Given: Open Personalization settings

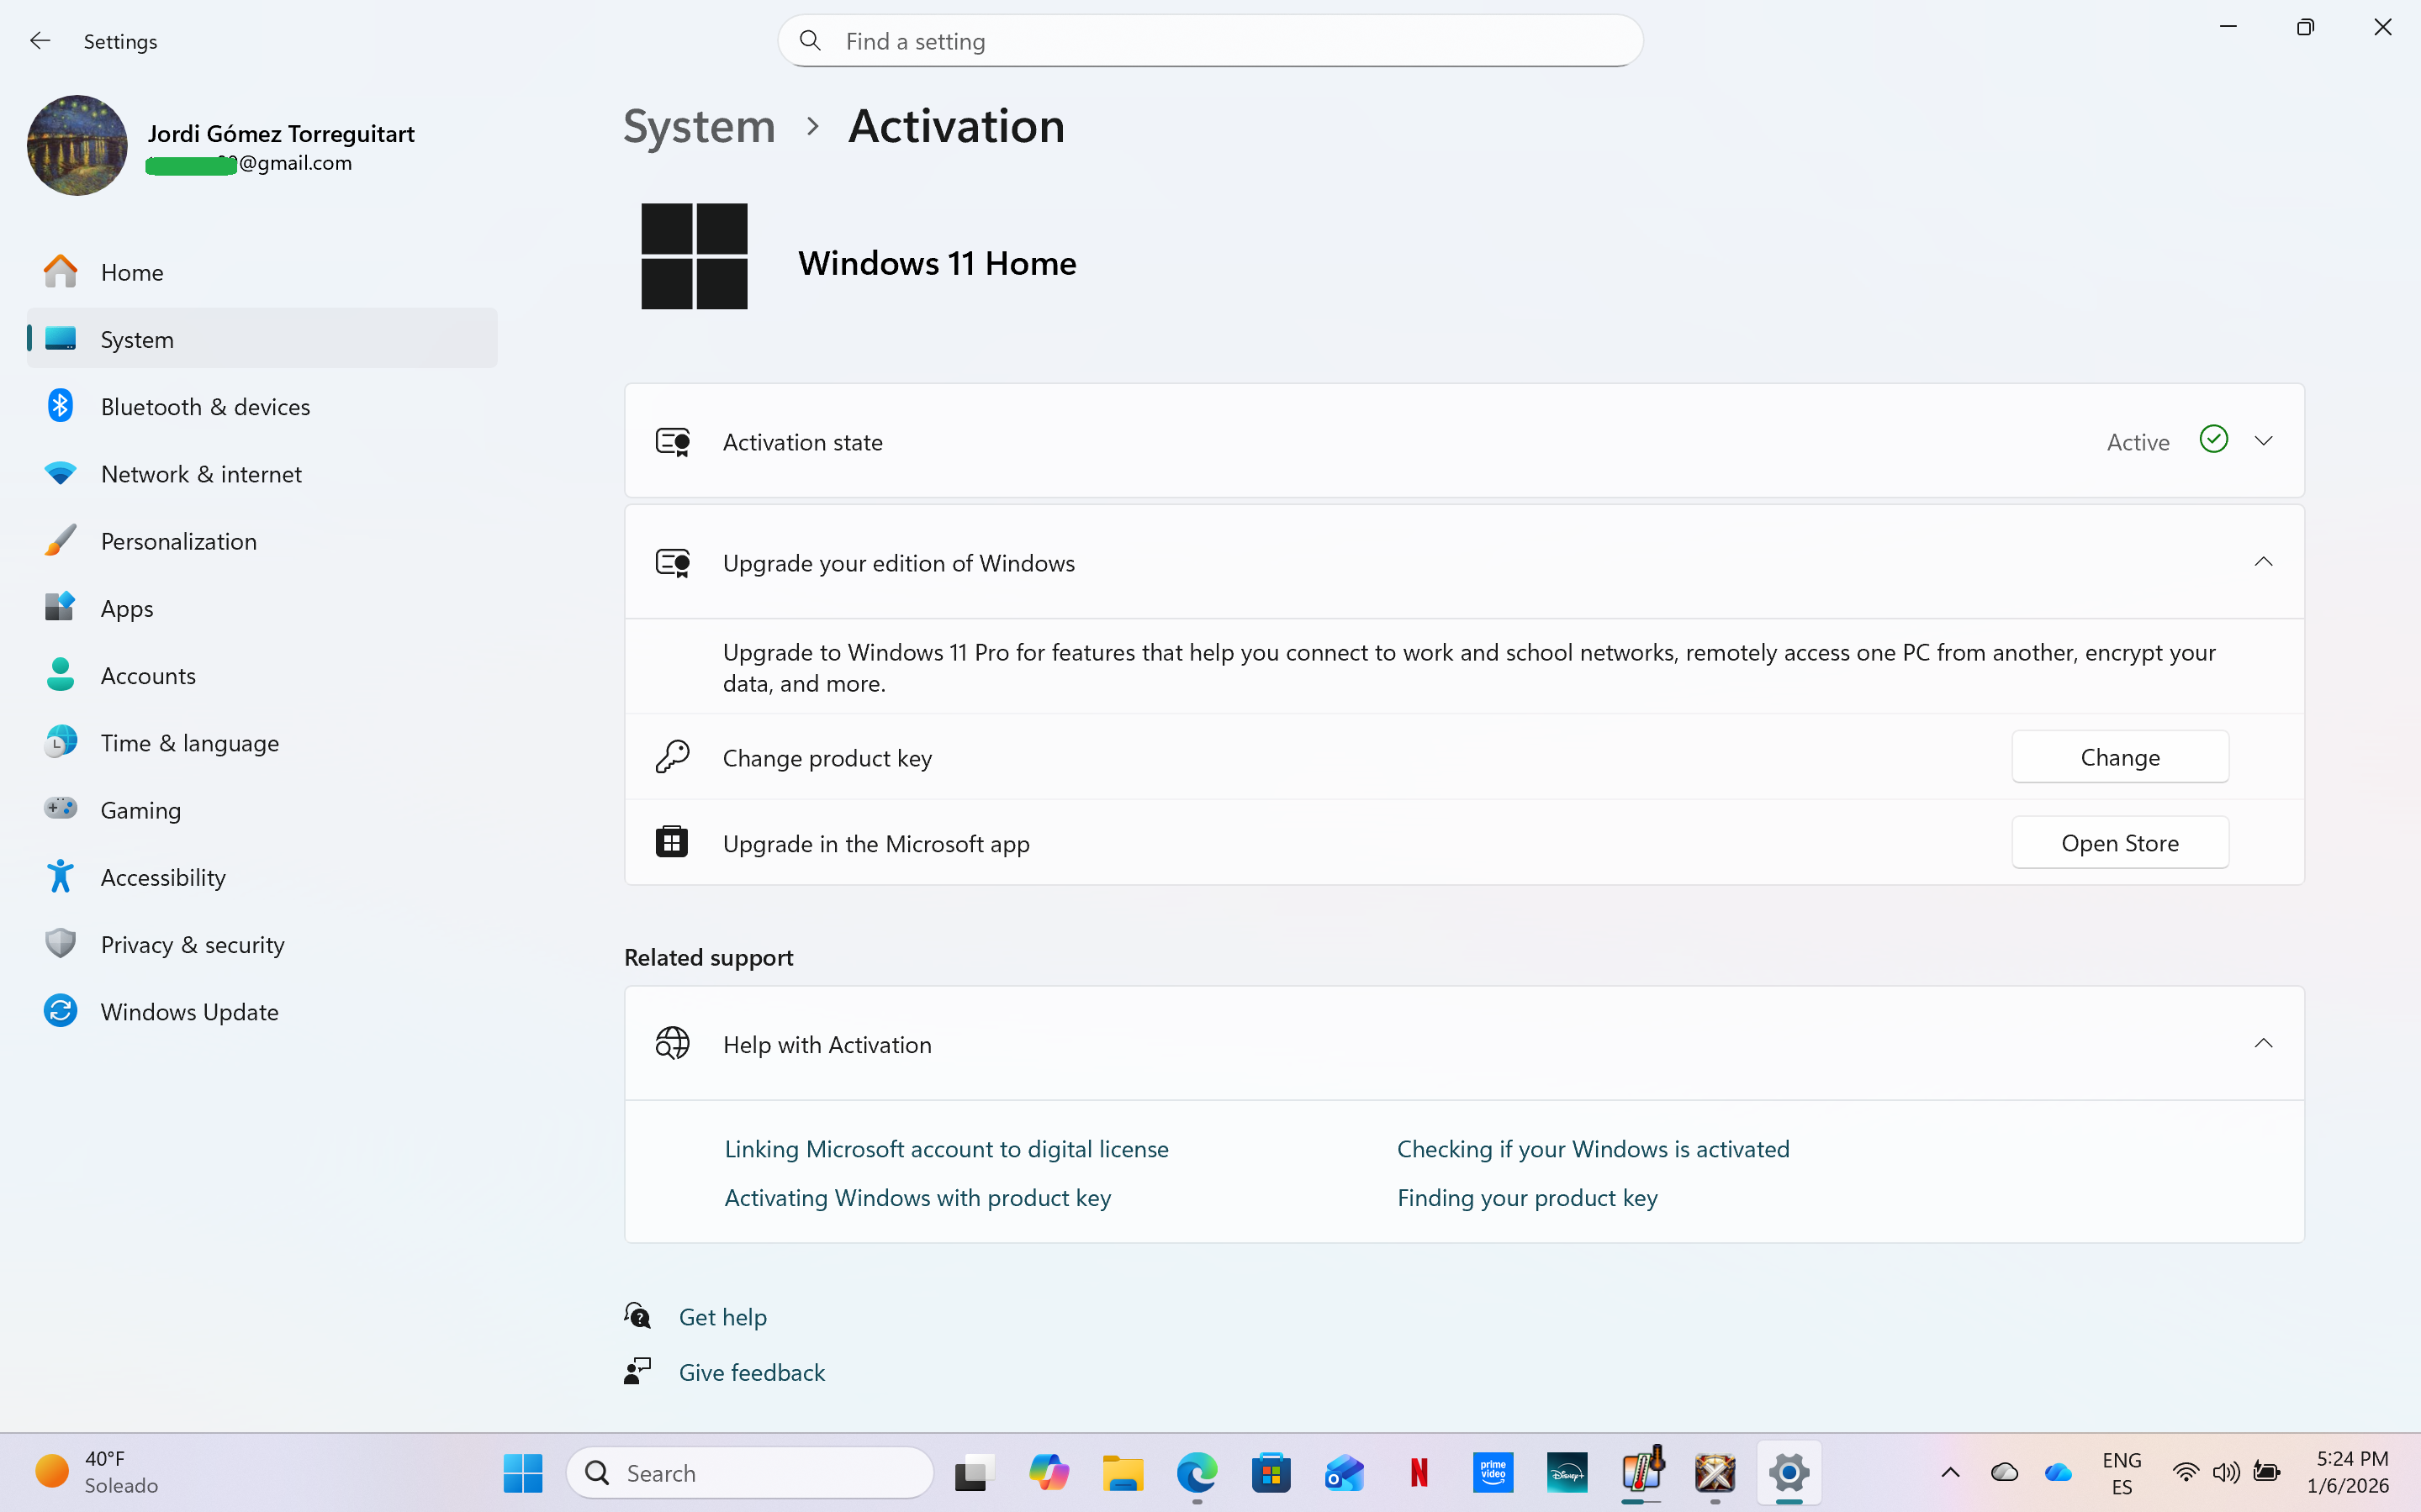Looking at the screenshot, I should coord(262,540).
